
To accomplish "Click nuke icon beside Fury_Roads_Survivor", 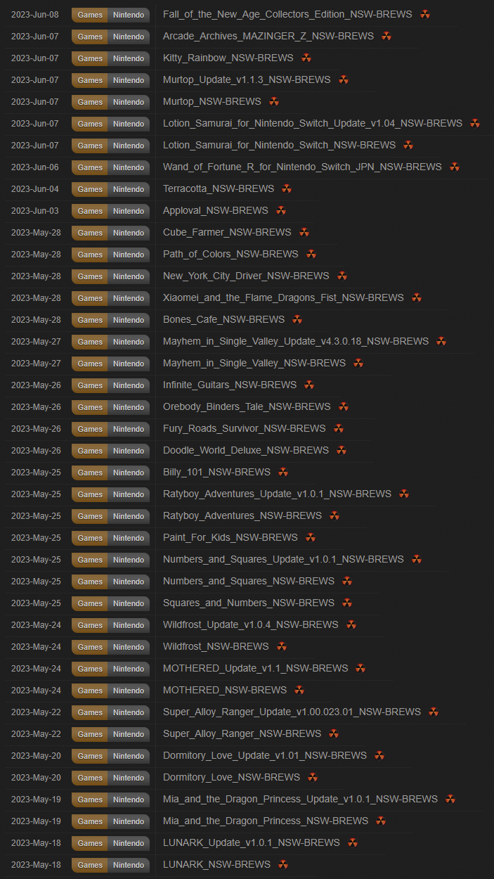I will pyautogui.click(x=339, y=428).
